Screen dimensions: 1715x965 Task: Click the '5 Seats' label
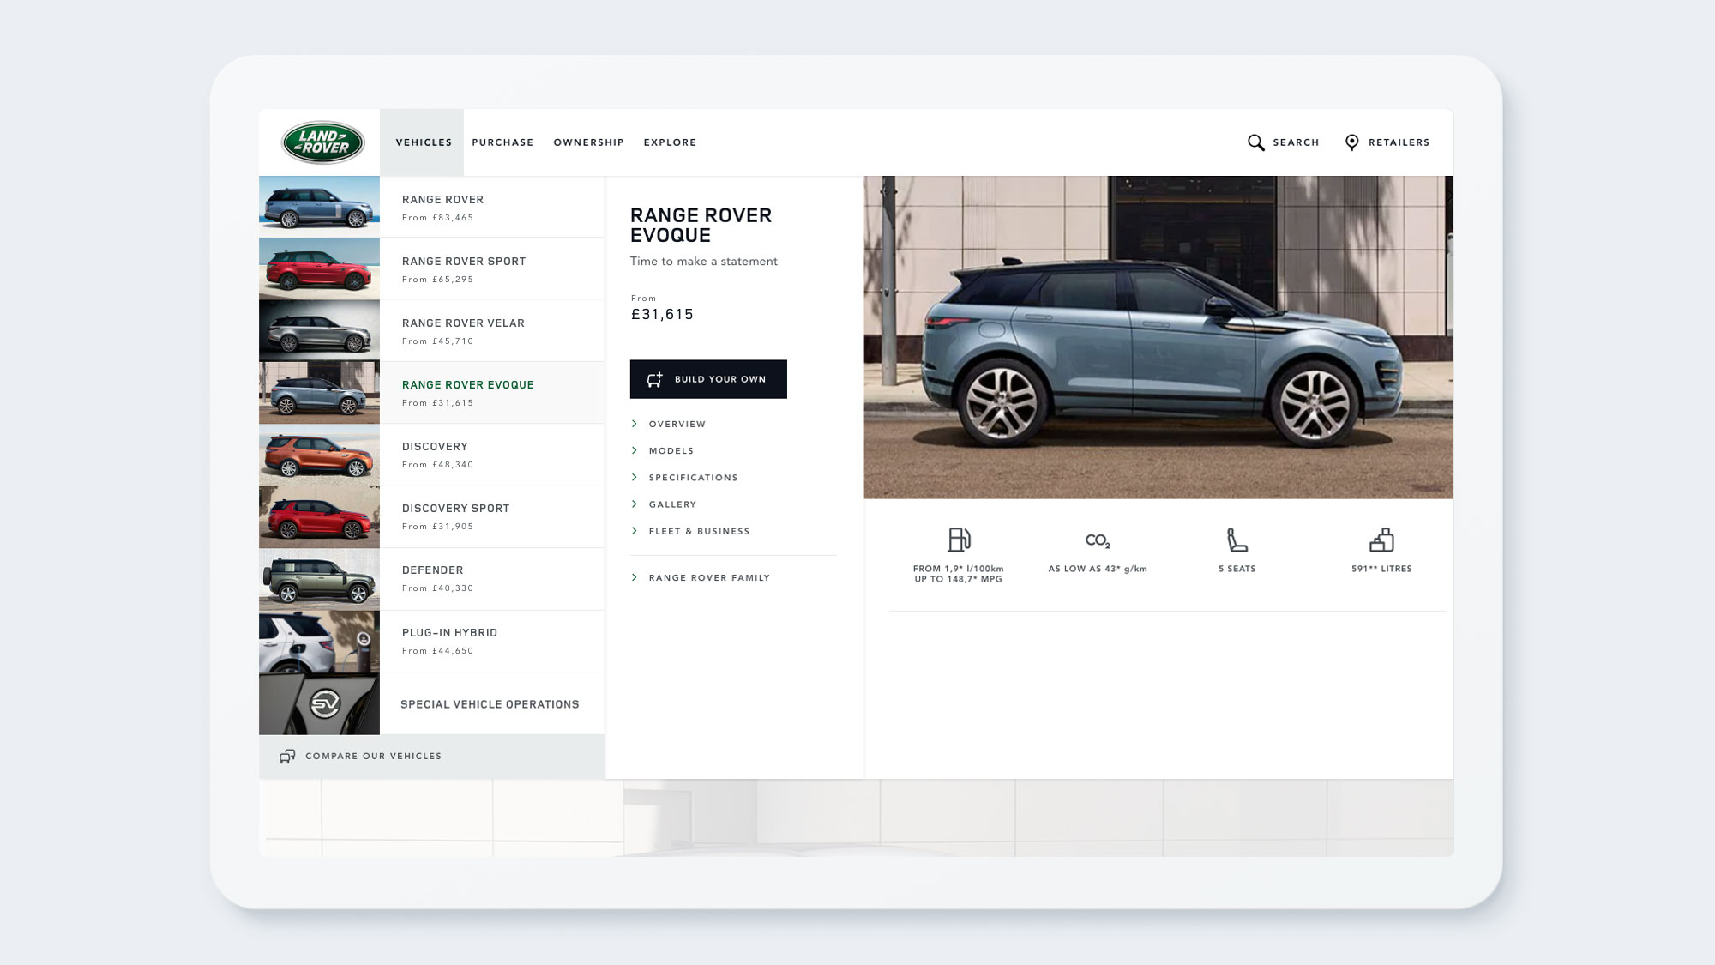coord(1237,569)
